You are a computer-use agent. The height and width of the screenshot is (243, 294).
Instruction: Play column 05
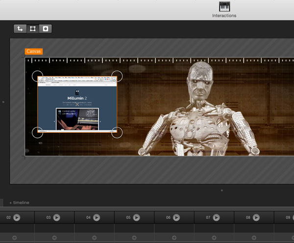(137, 217)
